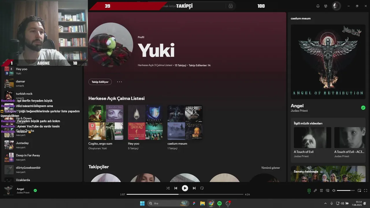The width and height of the screenshot is (370, 208).
Task: Play the first A Touch of Evil video
Action: [312, 138]
